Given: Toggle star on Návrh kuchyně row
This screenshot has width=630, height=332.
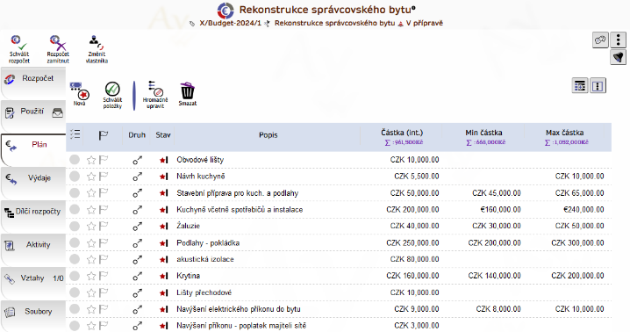Looking at the screenshot, I should (x=91, y=177).
